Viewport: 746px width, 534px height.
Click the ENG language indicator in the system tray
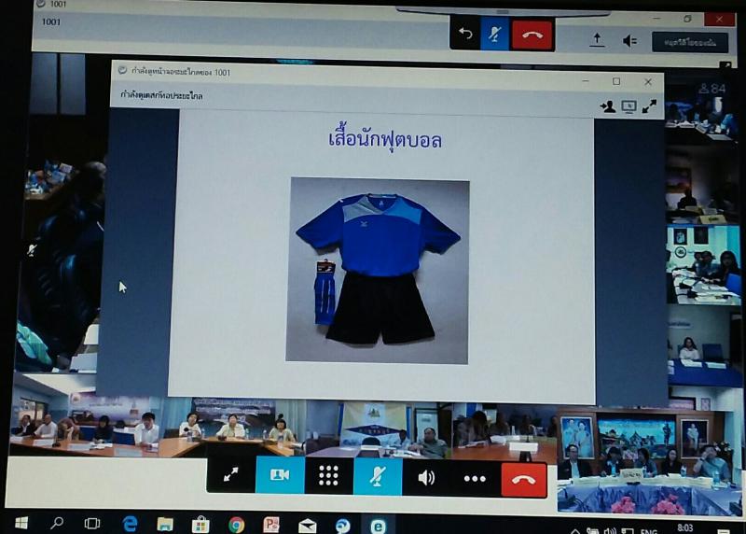(648, 530)
